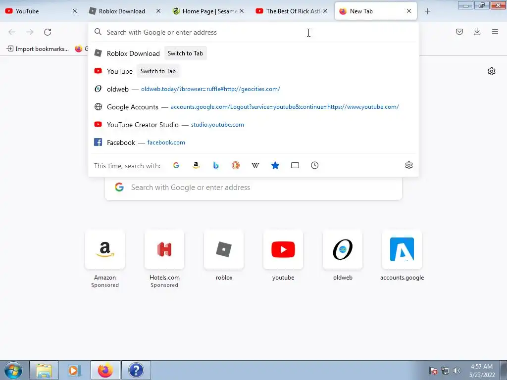Open search settings gear in the dropdown
507x380 pixels.
point(408,165)
